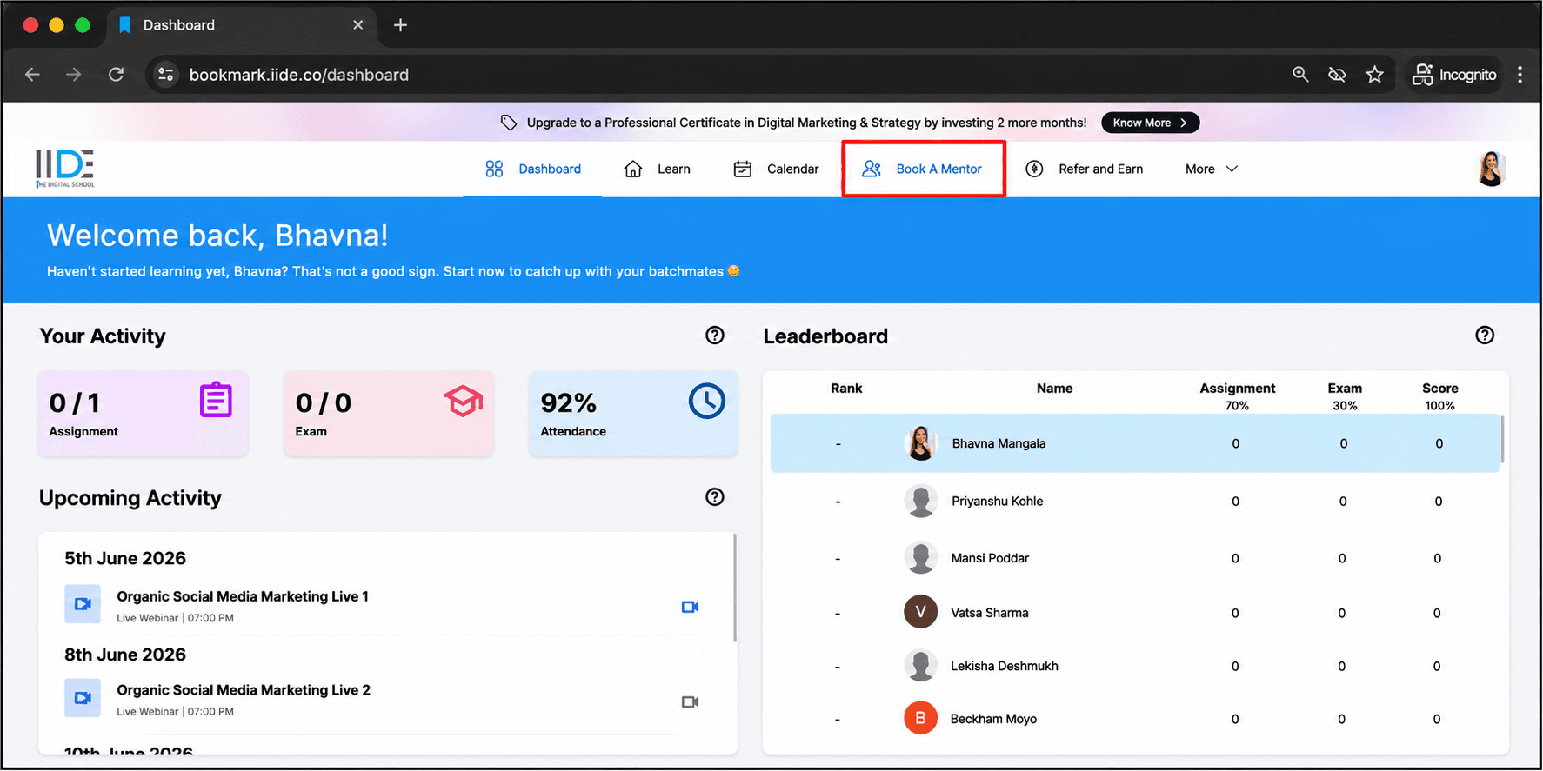1543x771 pixels.
Task: Open the 0/1 Assignment card
Action: pos(144,414)
